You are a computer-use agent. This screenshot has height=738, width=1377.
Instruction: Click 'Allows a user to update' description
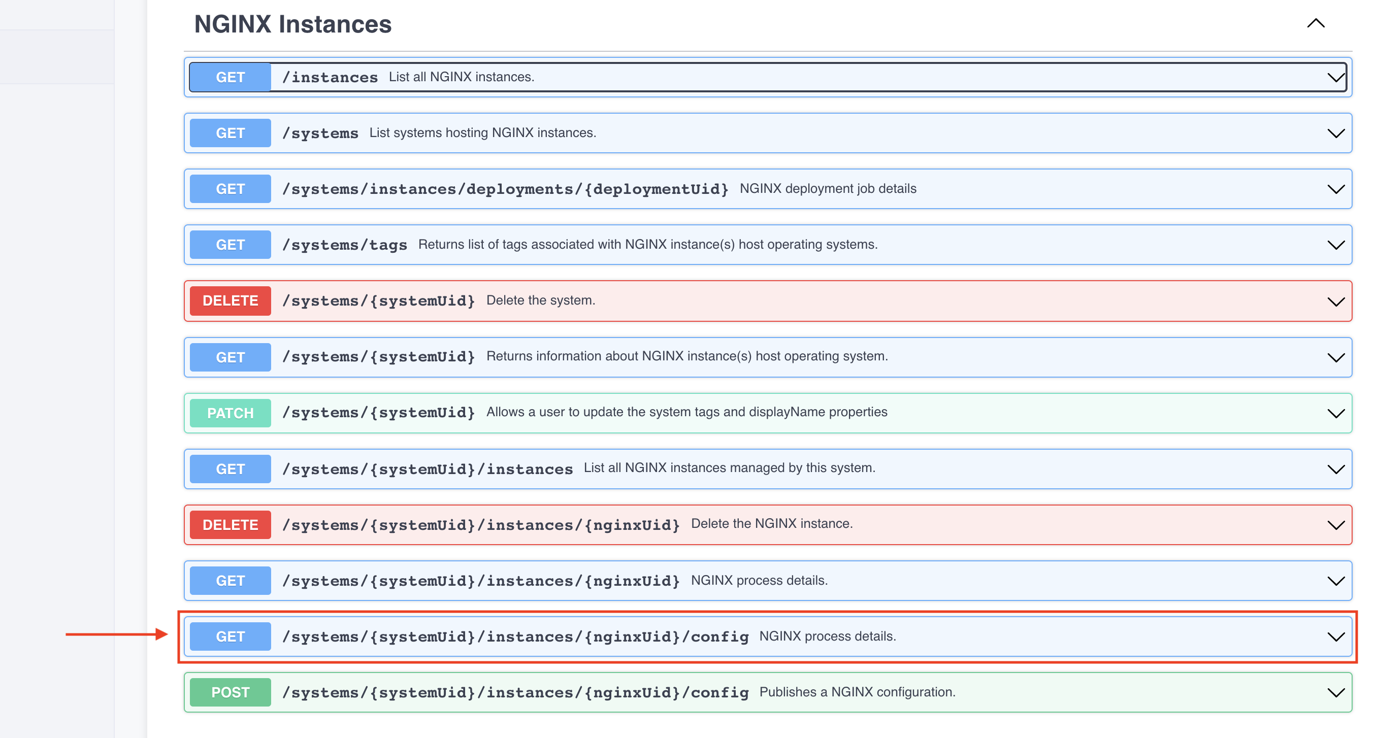click(687, 412)
